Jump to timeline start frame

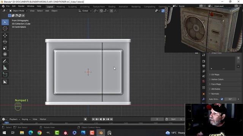tap(93, 119)
